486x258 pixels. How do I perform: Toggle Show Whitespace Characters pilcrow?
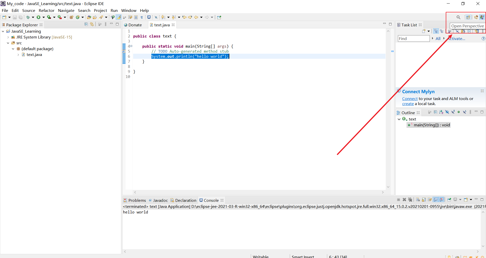(142, 17)
